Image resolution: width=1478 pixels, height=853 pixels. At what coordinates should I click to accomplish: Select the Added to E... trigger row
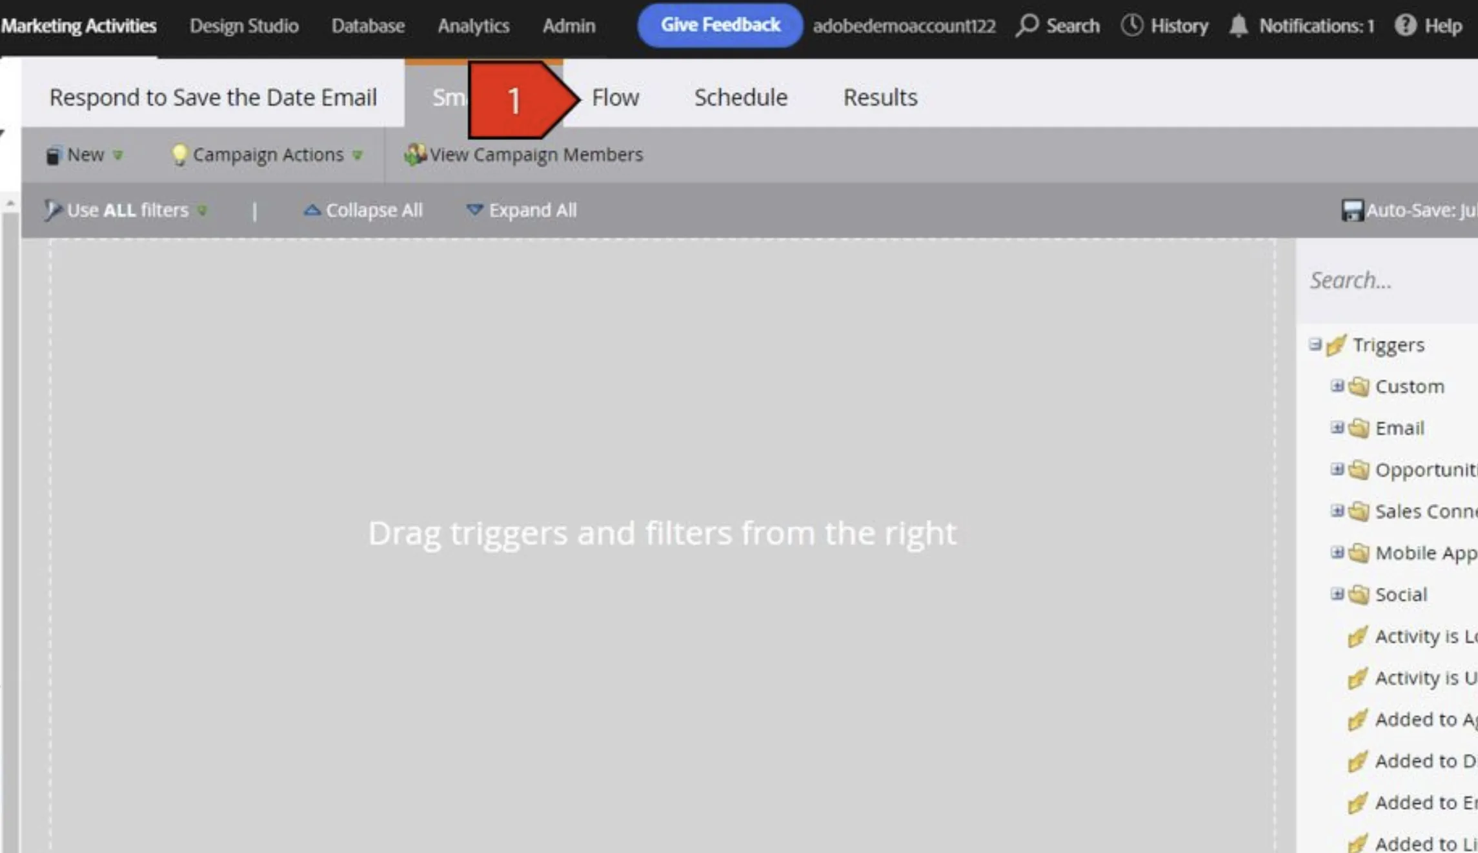[1412, 803]
